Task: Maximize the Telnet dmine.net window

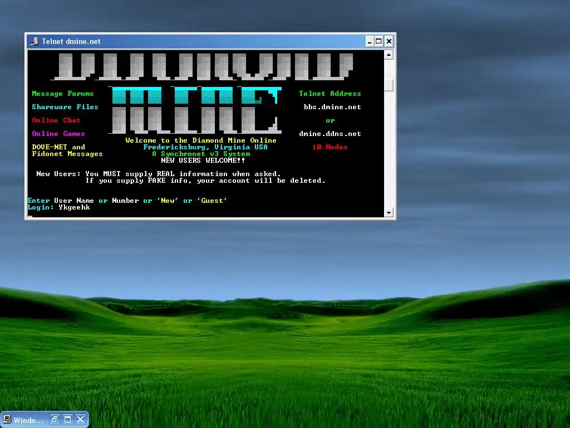Action: coord(379,41)
